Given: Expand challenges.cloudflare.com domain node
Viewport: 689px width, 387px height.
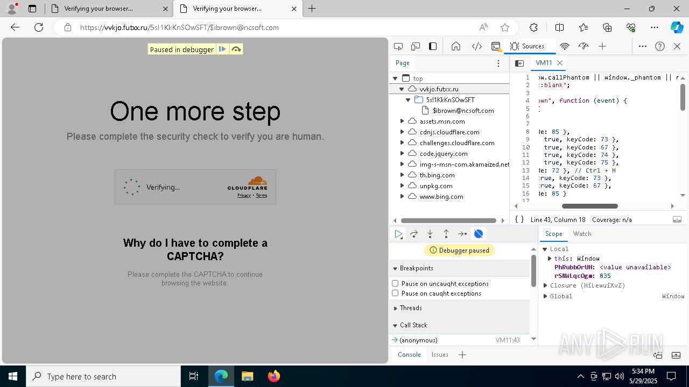Looking at the screenshot, I should tap(402, 143).
